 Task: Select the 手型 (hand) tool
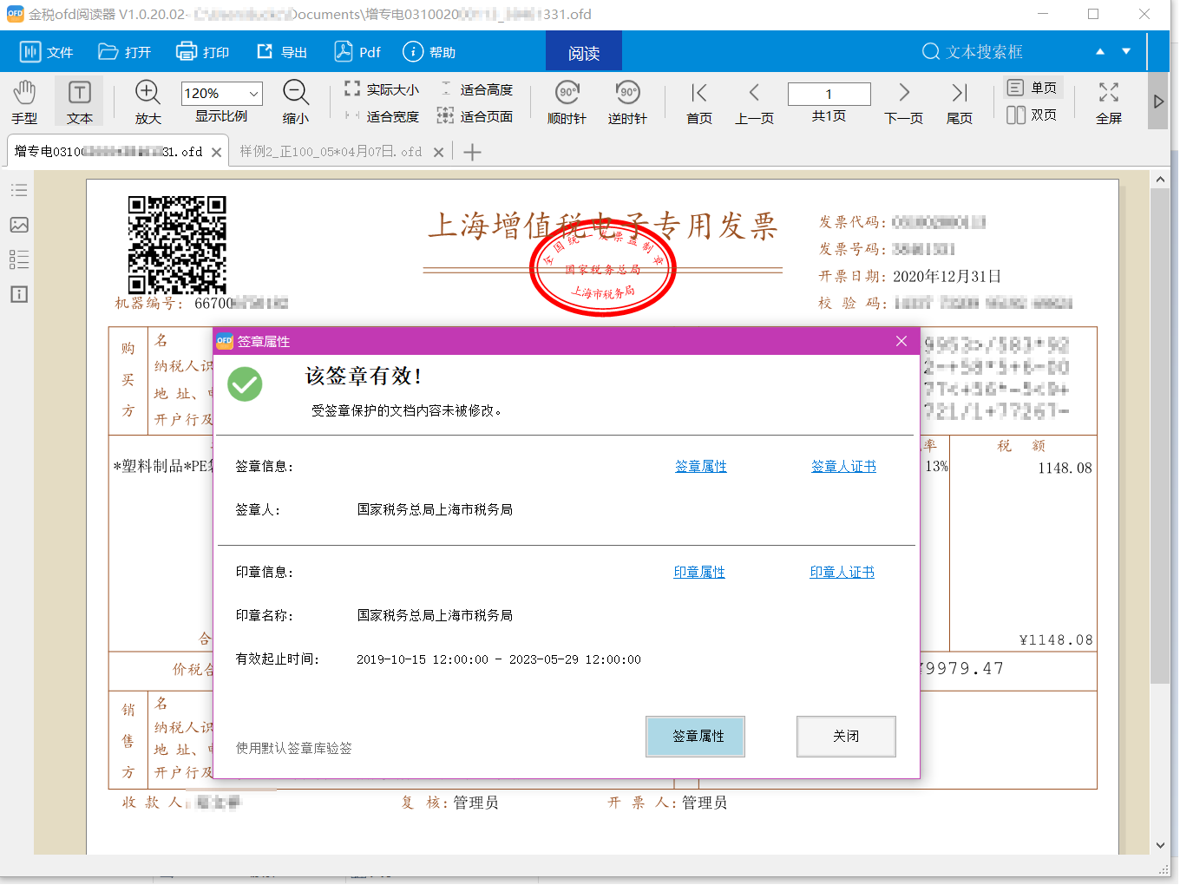click(x=24, y=101)
